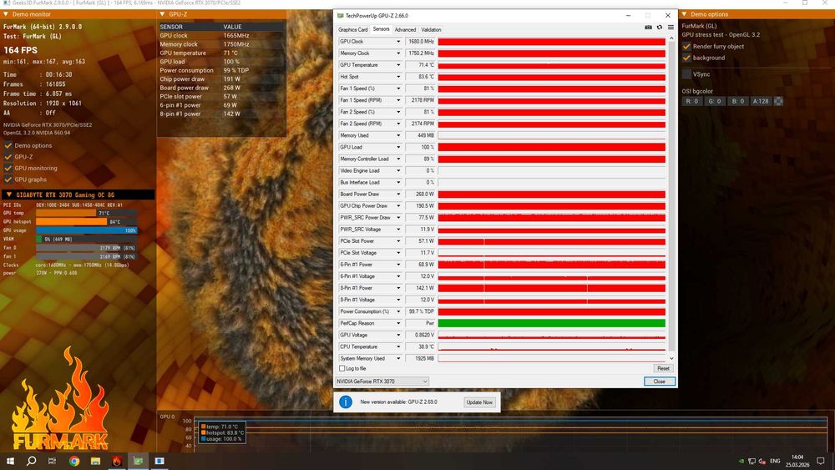
Task: Toggle GPU monitoring checkbox
Action: 8,168
